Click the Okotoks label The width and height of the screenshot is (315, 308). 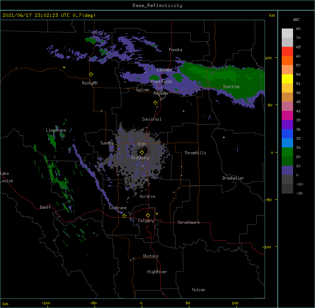tap(151, 256)
